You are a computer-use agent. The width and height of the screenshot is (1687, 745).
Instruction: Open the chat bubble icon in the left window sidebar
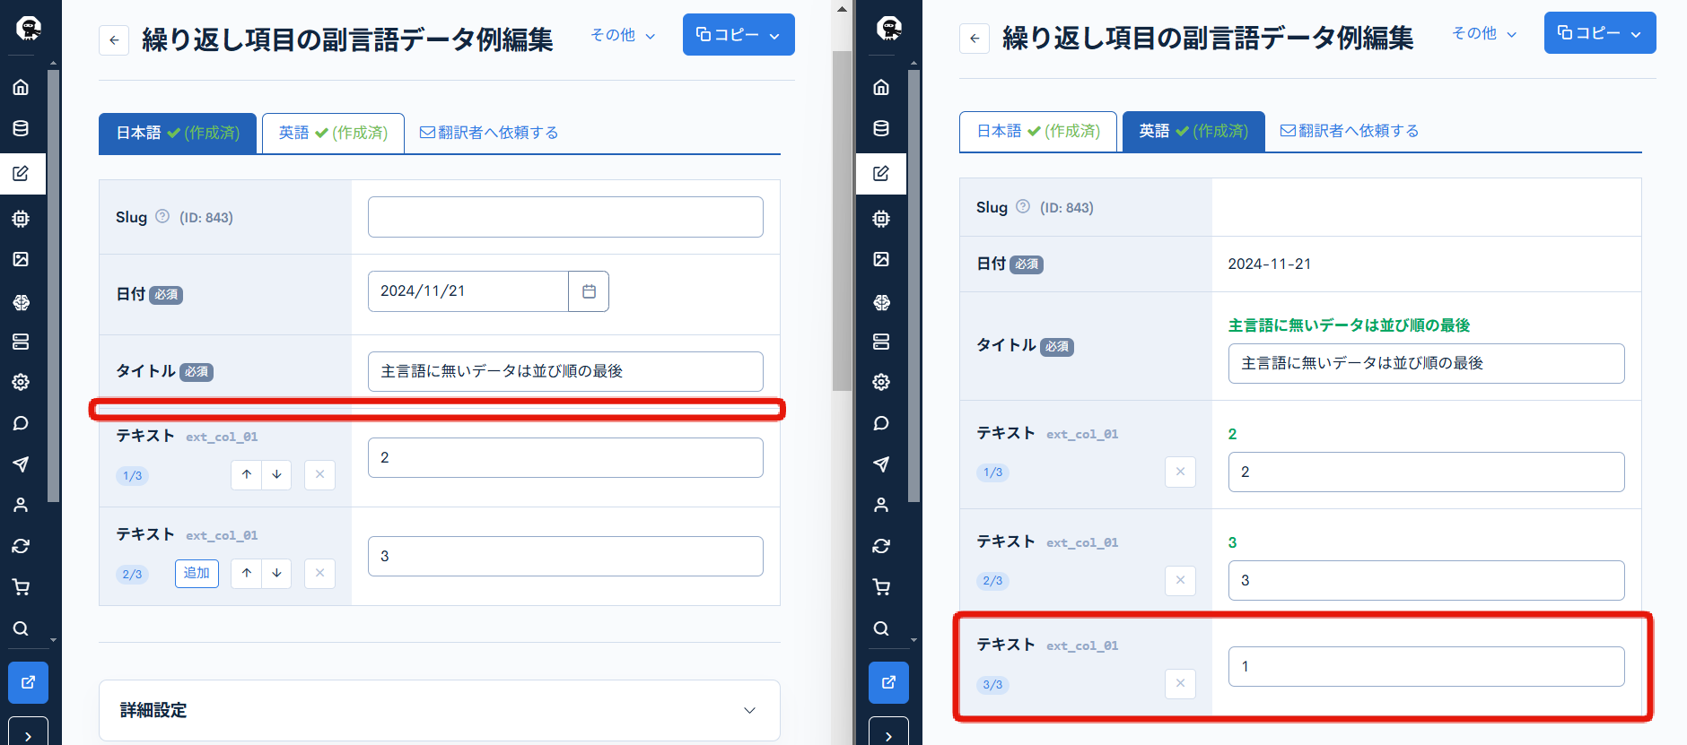[x=21, y=423]
